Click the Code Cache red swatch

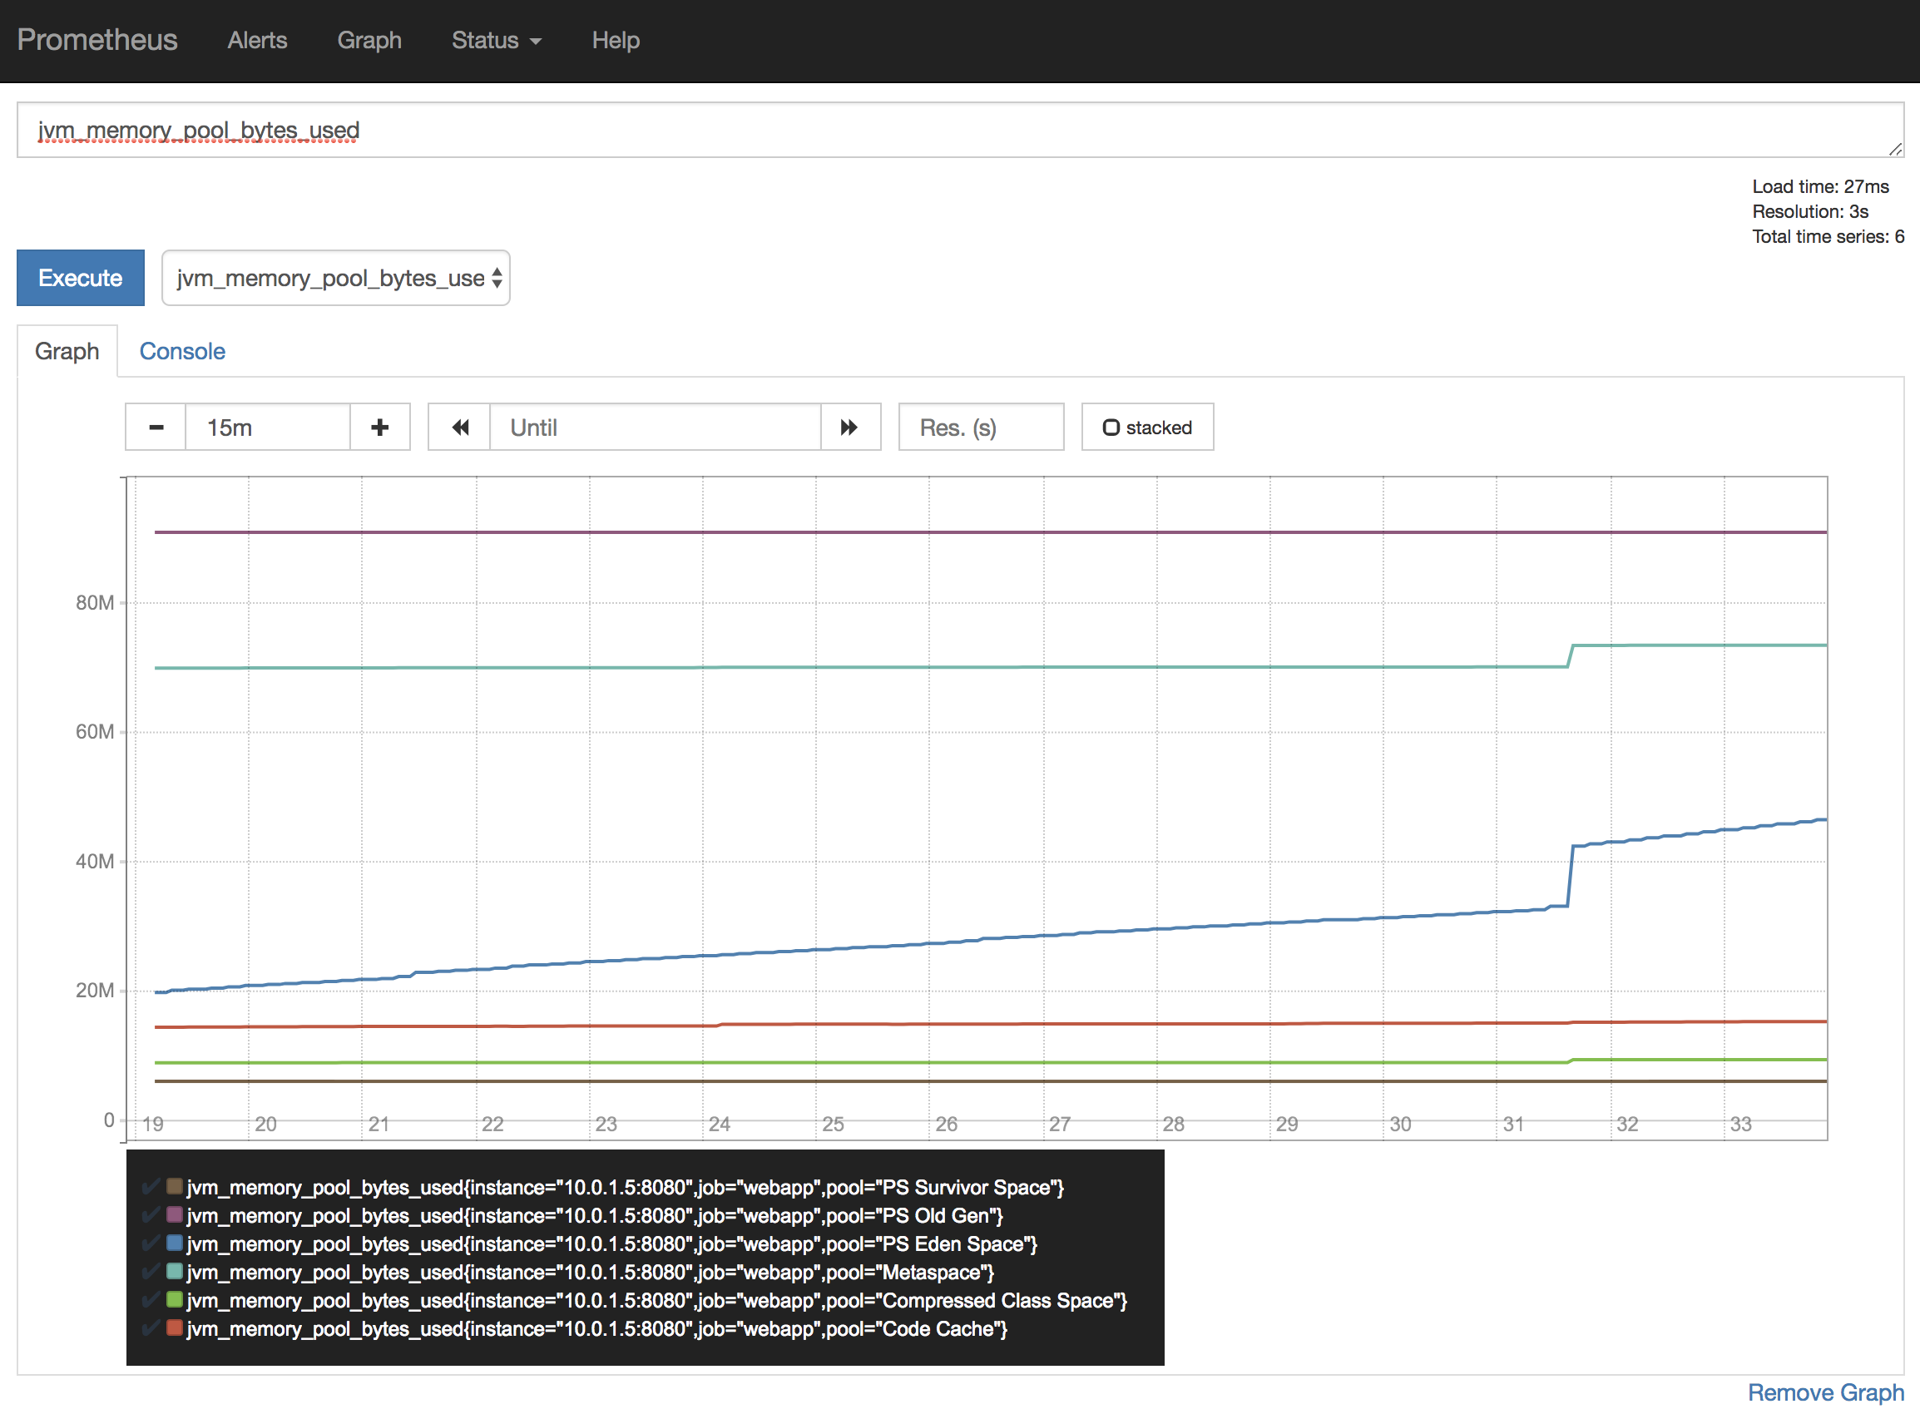175,1327
